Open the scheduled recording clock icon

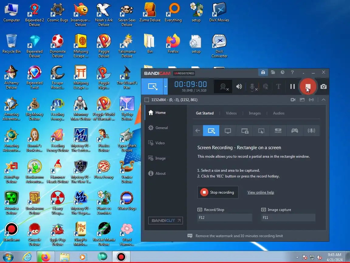click(x=283, y=72)
